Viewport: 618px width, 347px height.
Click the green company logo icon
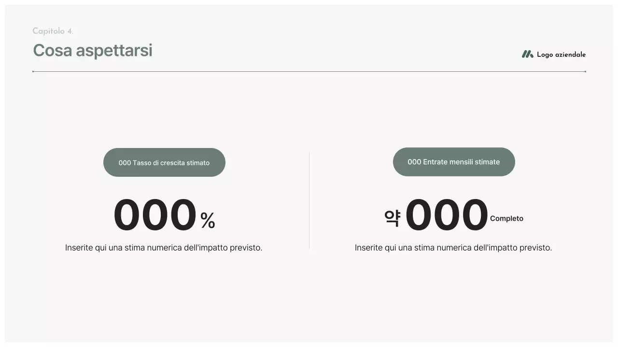(x=527, y=54)
